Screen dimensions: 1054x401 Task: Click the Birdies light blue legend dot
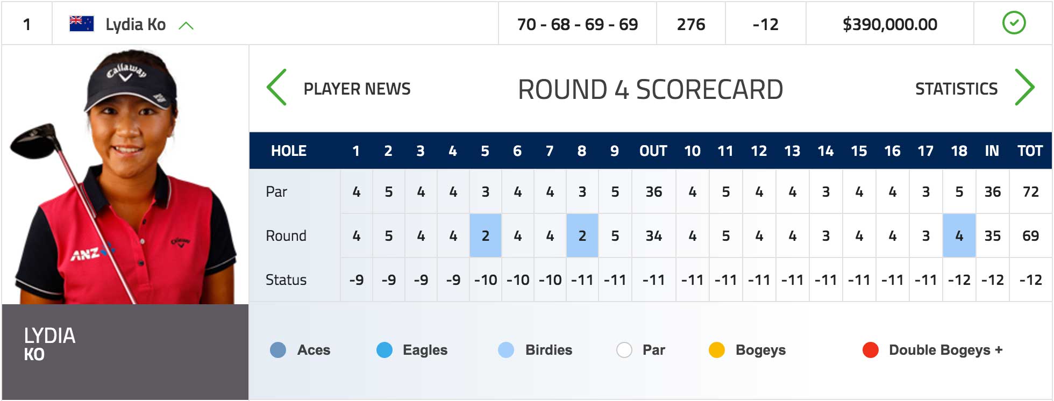(506, 350)
